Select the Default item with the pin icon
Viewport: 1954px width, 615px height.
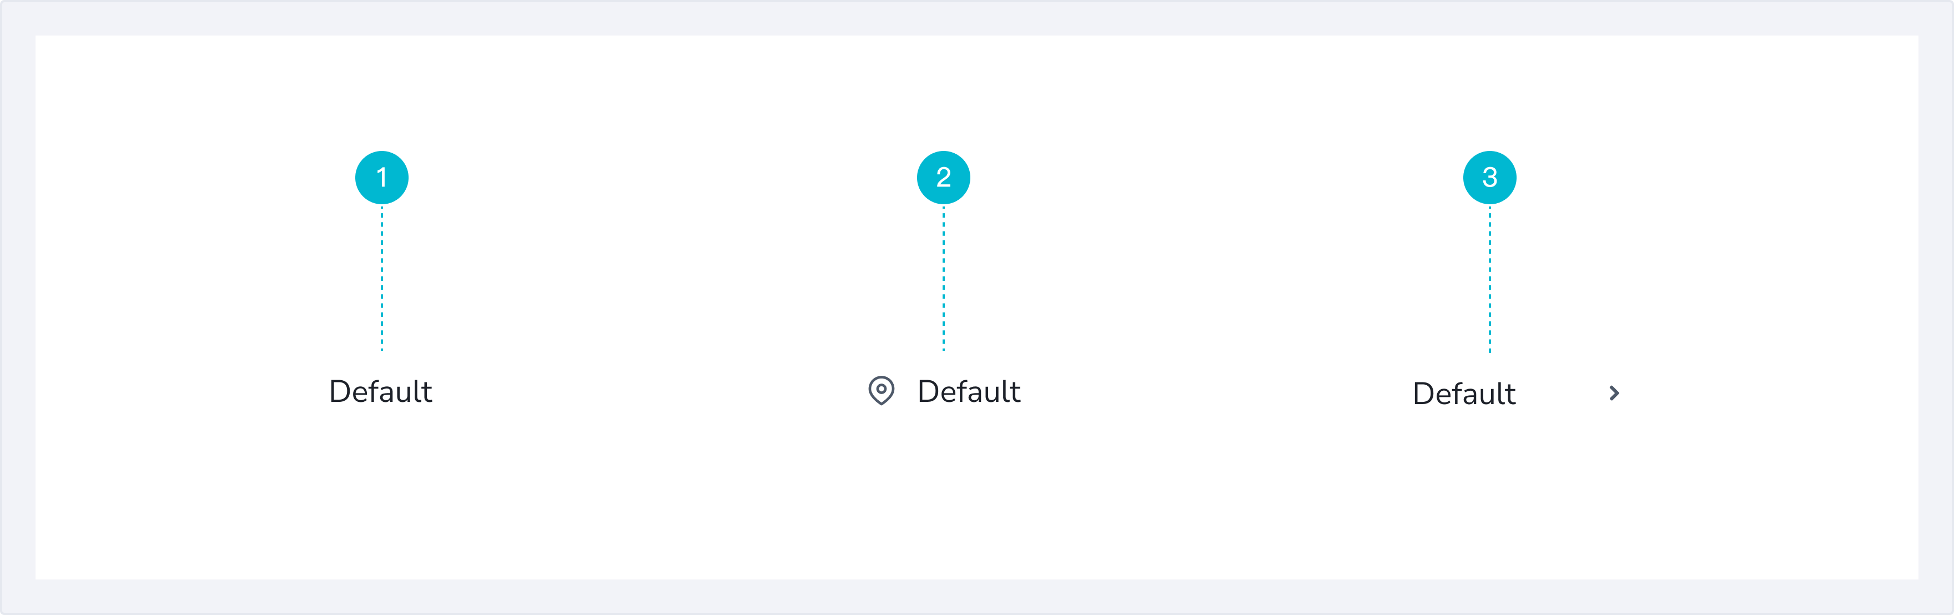[x=968, y=392]
